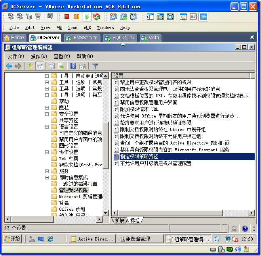This screenshot has width=261, height=256.
Task: Click the 开始 Start button
Action: click(x=13, y=239)
